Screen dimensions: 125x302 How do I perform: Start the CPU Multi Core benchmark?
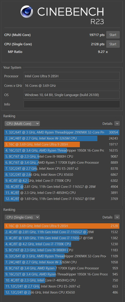coord(113,35)
